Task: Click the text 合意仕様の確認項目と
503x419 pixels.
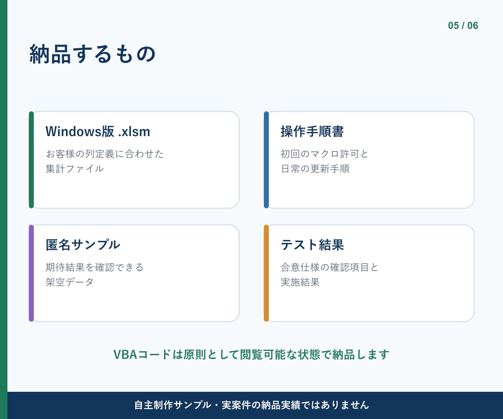Action: (x=329, y=267)
